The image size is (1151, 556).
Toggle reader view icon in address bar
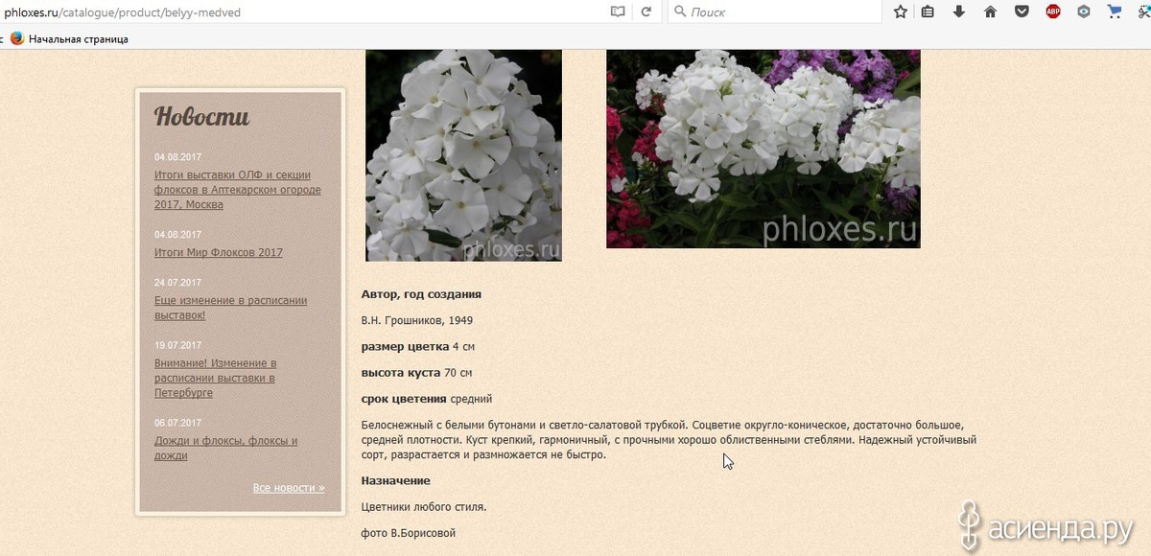618,12
